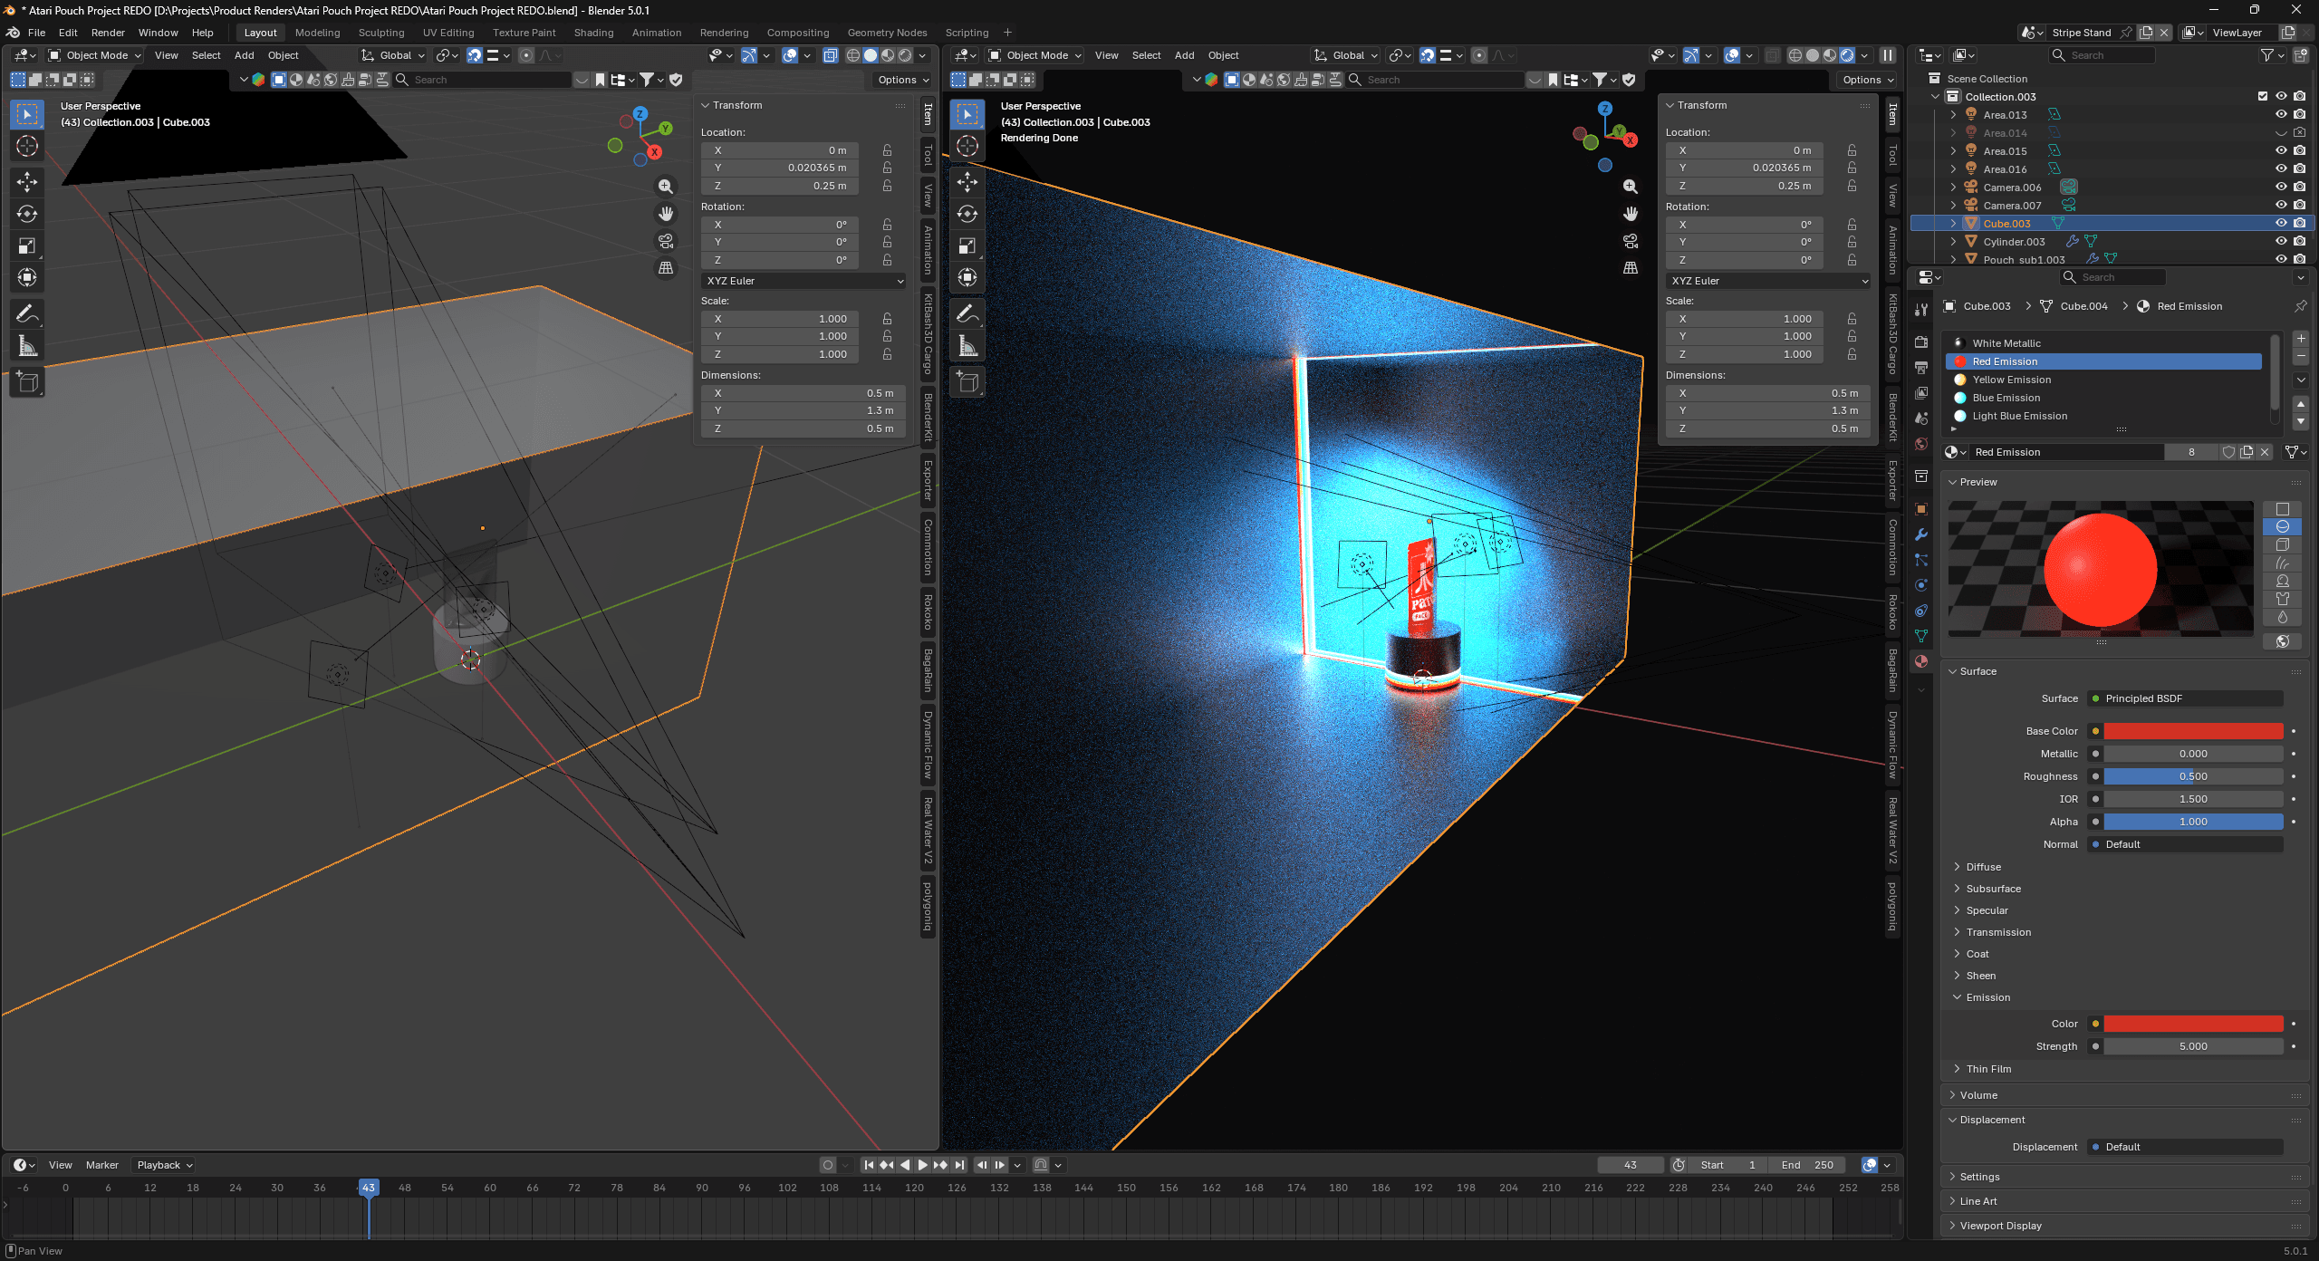Add a new material slot
Screen dimensions: 2319x1261
click(x=2301, y=339)
